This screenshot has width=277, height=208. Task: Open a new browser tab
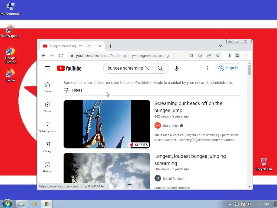click(111, 46)
